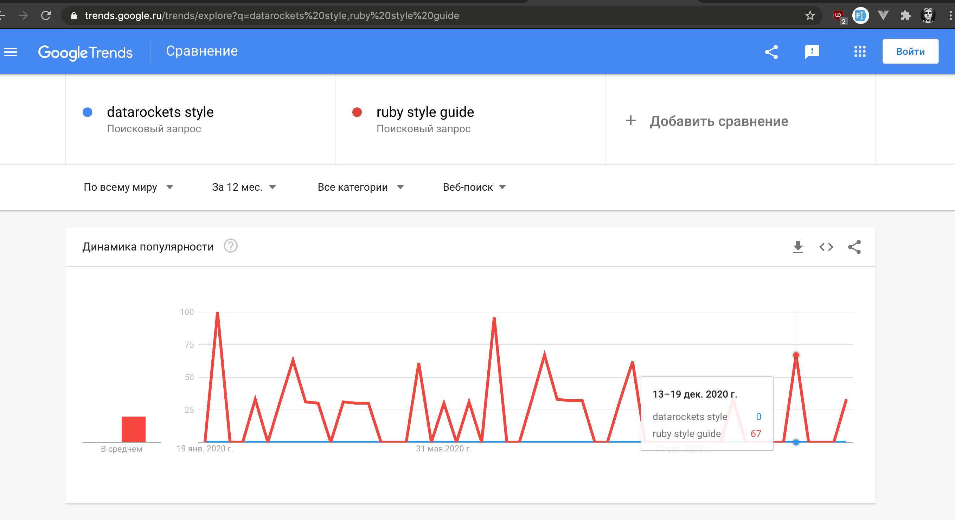Open the Google Trends navigation menu
This screenshot has height=520, width=955.
point(11,52)
